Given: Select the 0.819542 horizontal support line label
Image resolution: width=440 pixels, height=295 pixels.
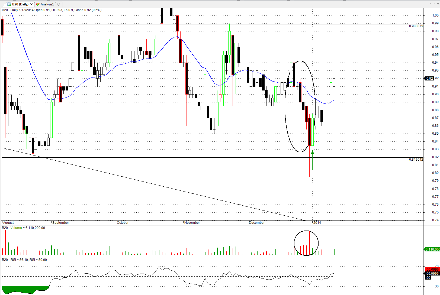Looking at the screenshot, I should tap(416, 160).
